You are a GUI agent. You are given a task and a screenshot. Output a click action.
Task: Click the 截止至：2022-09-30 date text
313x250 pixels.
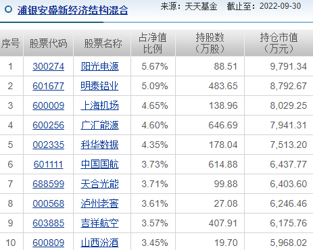[x=264, y=6]
